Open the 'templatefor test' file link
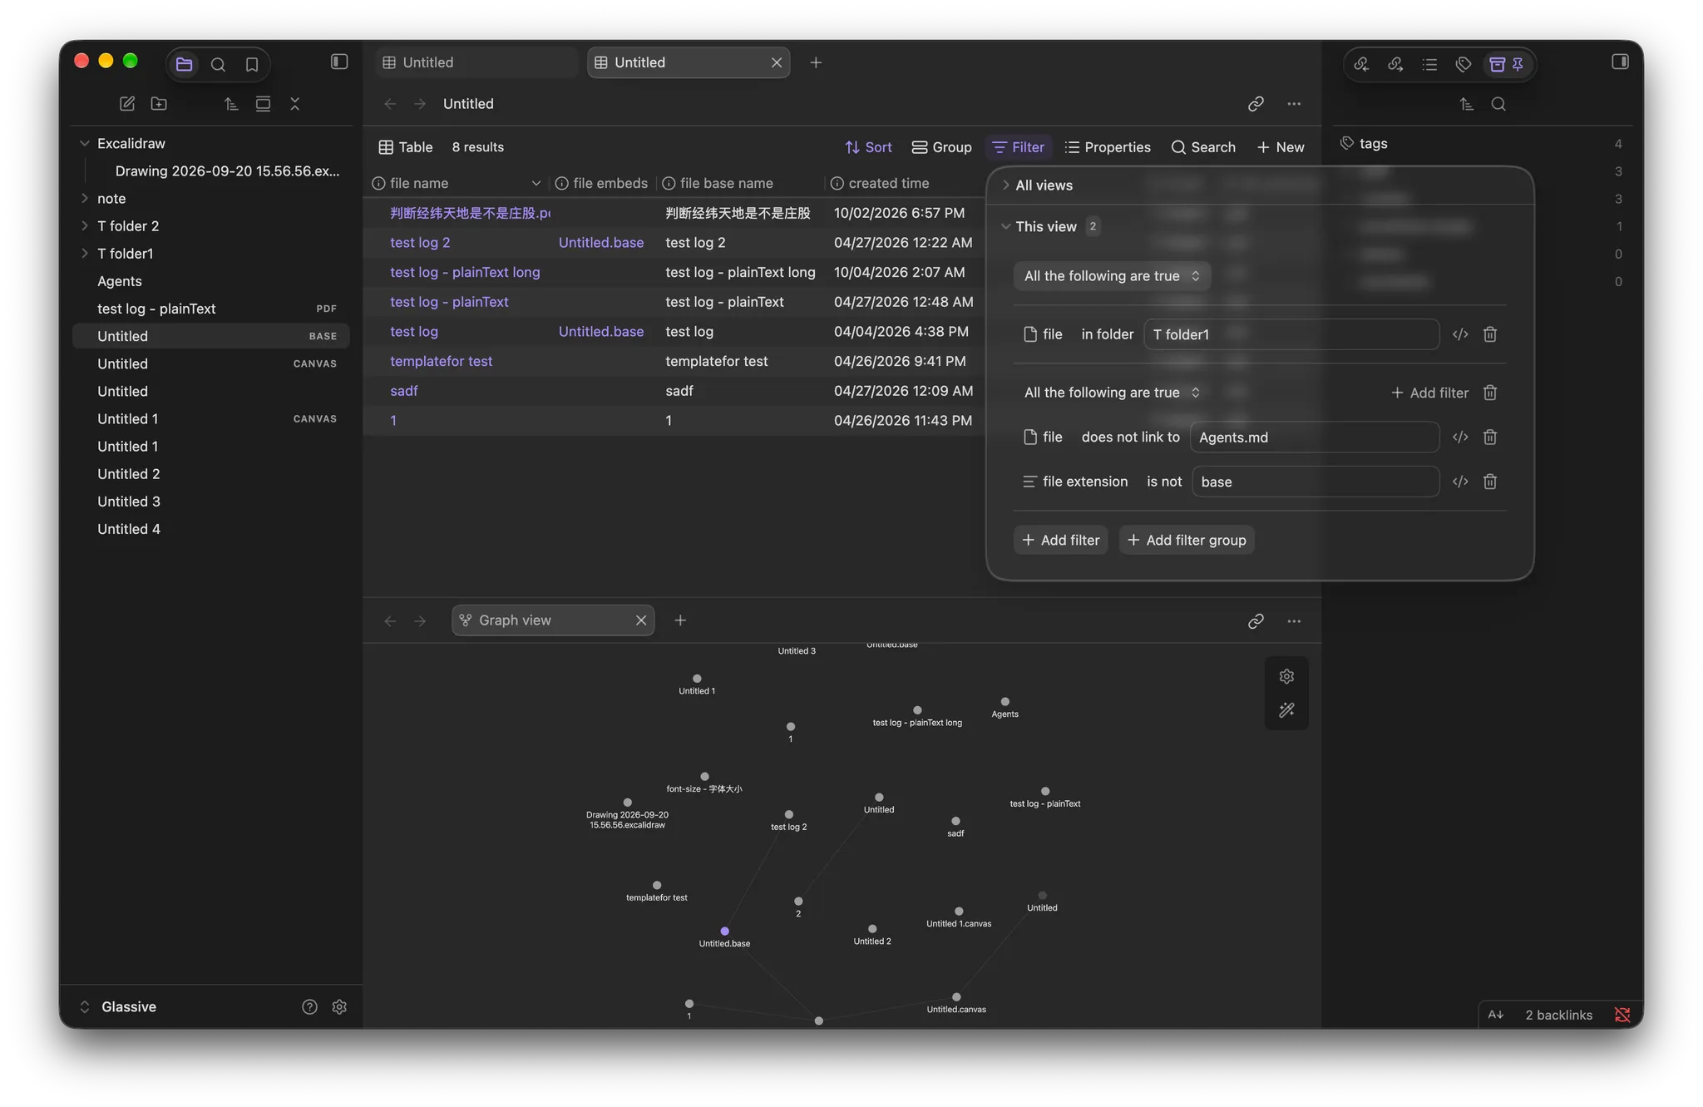This screenshot has height=1107, width=1703. (x=441, y=361)
